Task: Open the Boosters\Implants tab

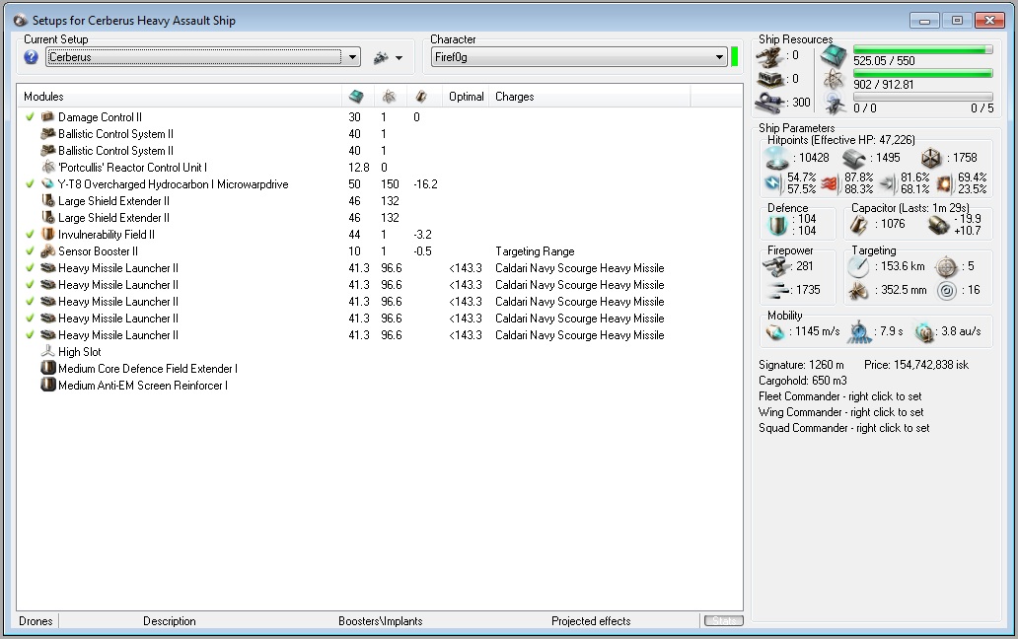Action: pyautogui.click(x=381, y=621)
